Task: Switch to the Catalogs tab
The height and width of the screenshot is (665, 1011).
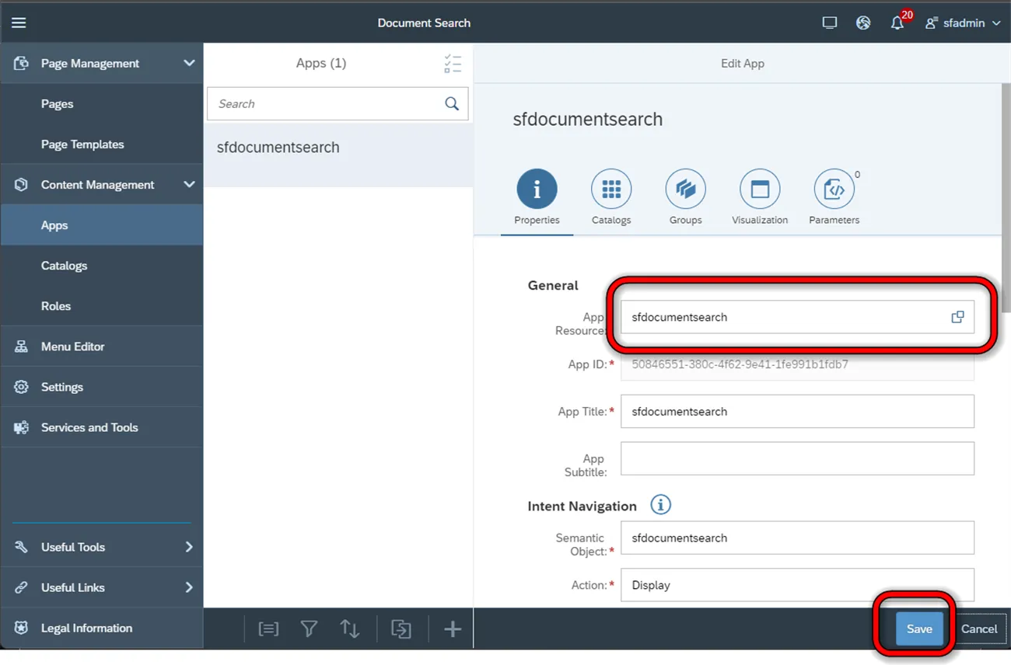Action: pos(611,197)
